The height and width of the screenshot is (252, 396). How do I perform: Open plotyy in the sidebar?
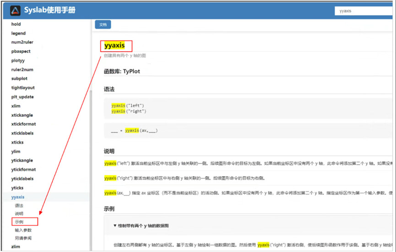point(18,60)
